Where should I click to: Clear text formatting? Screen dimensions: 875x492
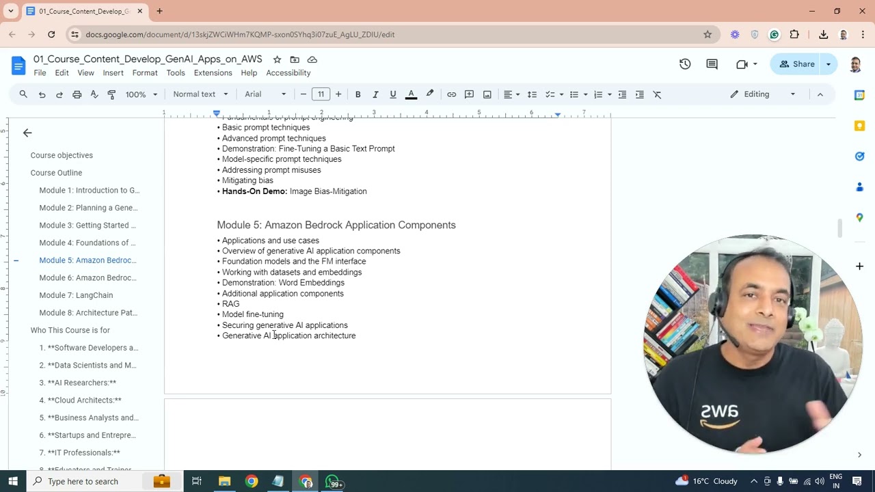click(657, 94)
